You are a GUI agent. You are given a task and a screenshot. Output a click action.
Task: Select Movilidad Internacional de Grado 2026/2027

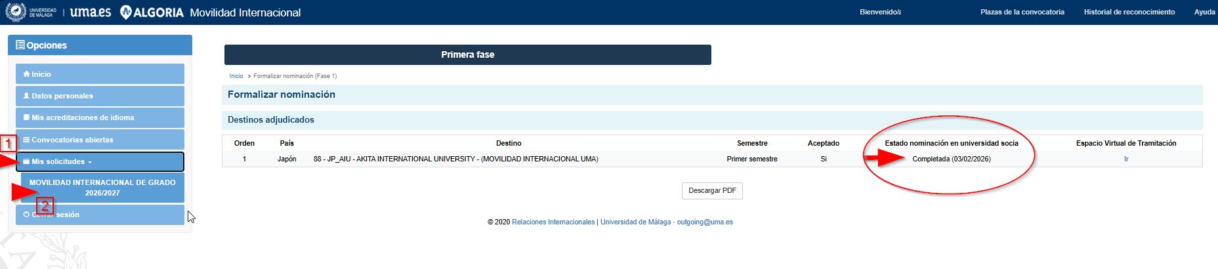coord(102,188)
